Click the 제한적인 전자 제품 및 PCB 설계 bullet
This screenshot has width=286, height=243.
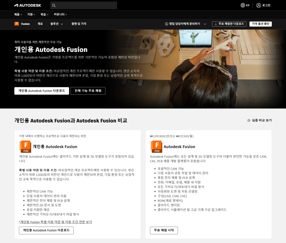(x=48, y=201)
